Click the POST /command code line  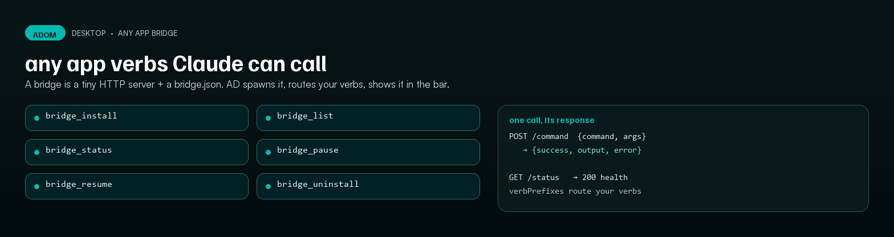tap(578, 136)
